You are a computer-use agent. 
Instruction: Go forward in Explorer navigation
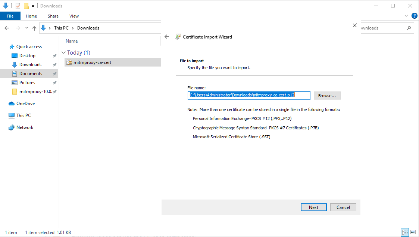(18, 28)
